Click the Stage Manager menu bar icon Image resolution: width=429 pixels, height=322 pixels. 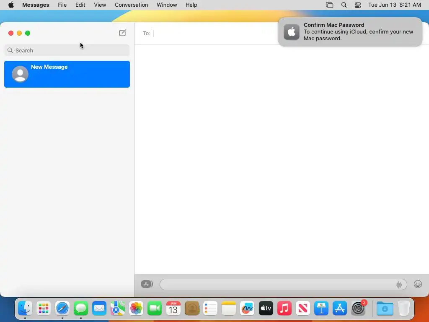pyautogui.click(x=329, y=5)
